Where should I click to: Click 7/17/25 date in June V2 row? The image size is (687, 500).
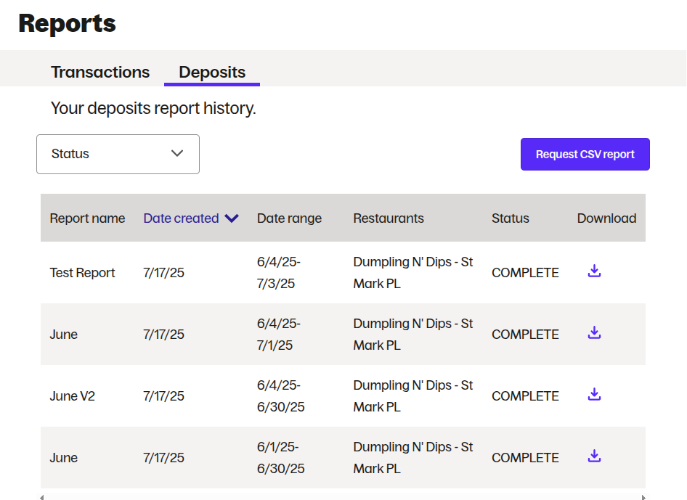[163, 396]
